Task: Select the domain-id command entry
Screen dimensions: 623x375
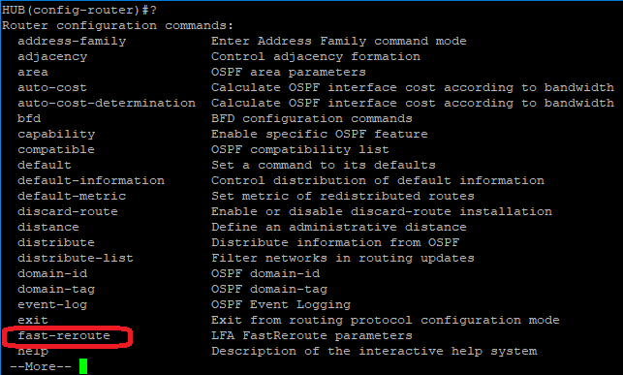Action: point(52,273)
